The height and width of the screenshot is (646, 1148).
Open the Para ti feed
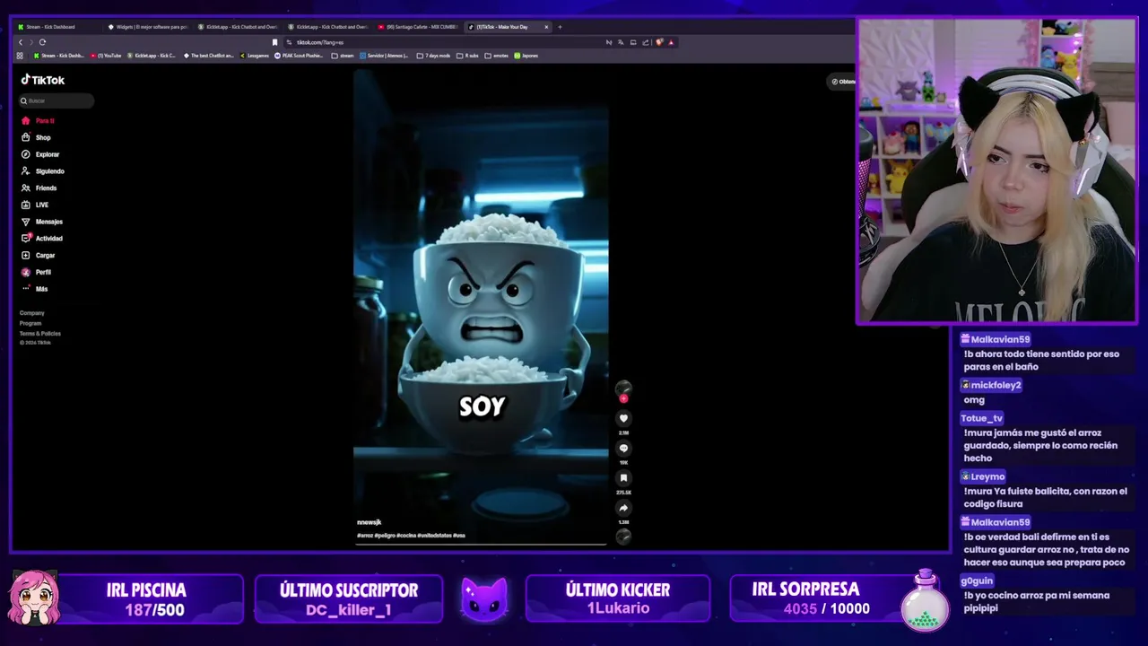pyautogui.click(x=39, y=120)
